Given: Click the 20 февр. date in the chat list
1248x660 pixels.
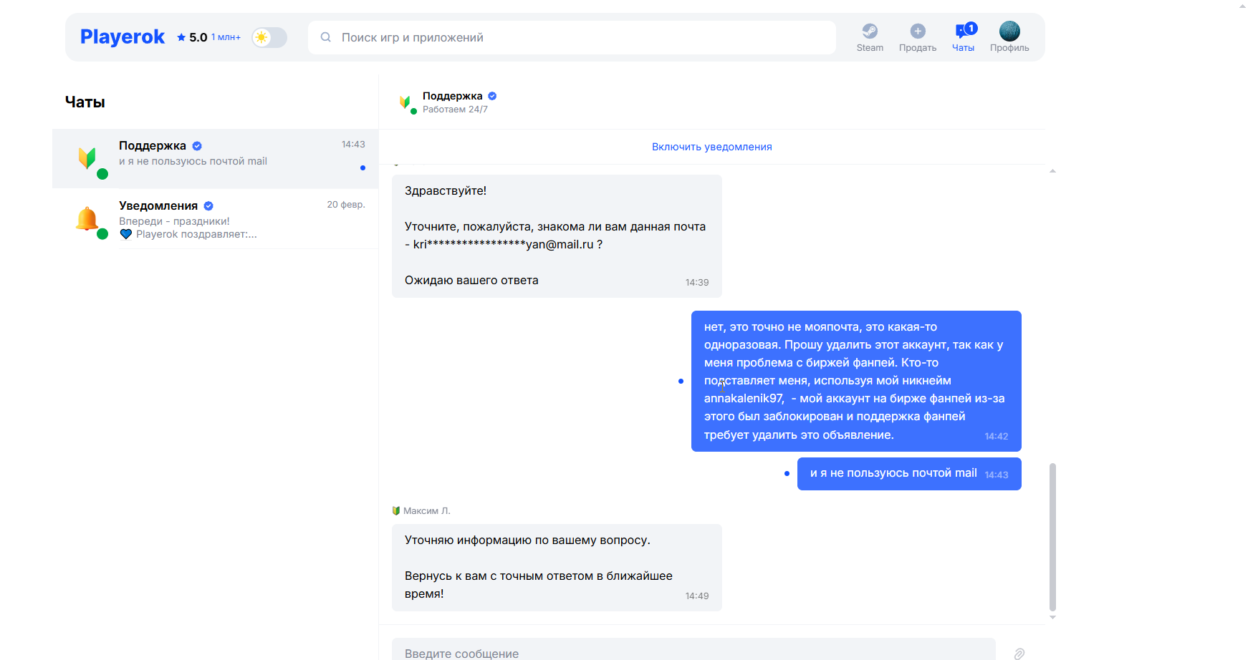Looking at the screenshot, I should (x=346, y=205).
